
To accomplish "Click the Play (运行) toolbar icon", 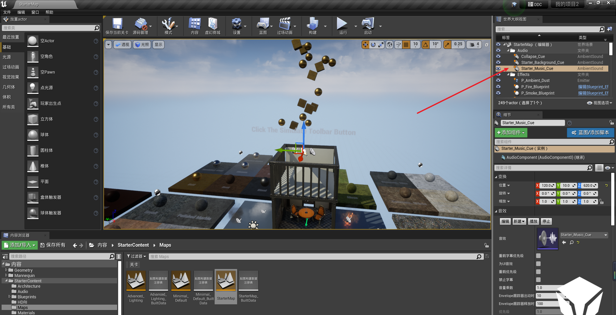I will pos(343,25).
